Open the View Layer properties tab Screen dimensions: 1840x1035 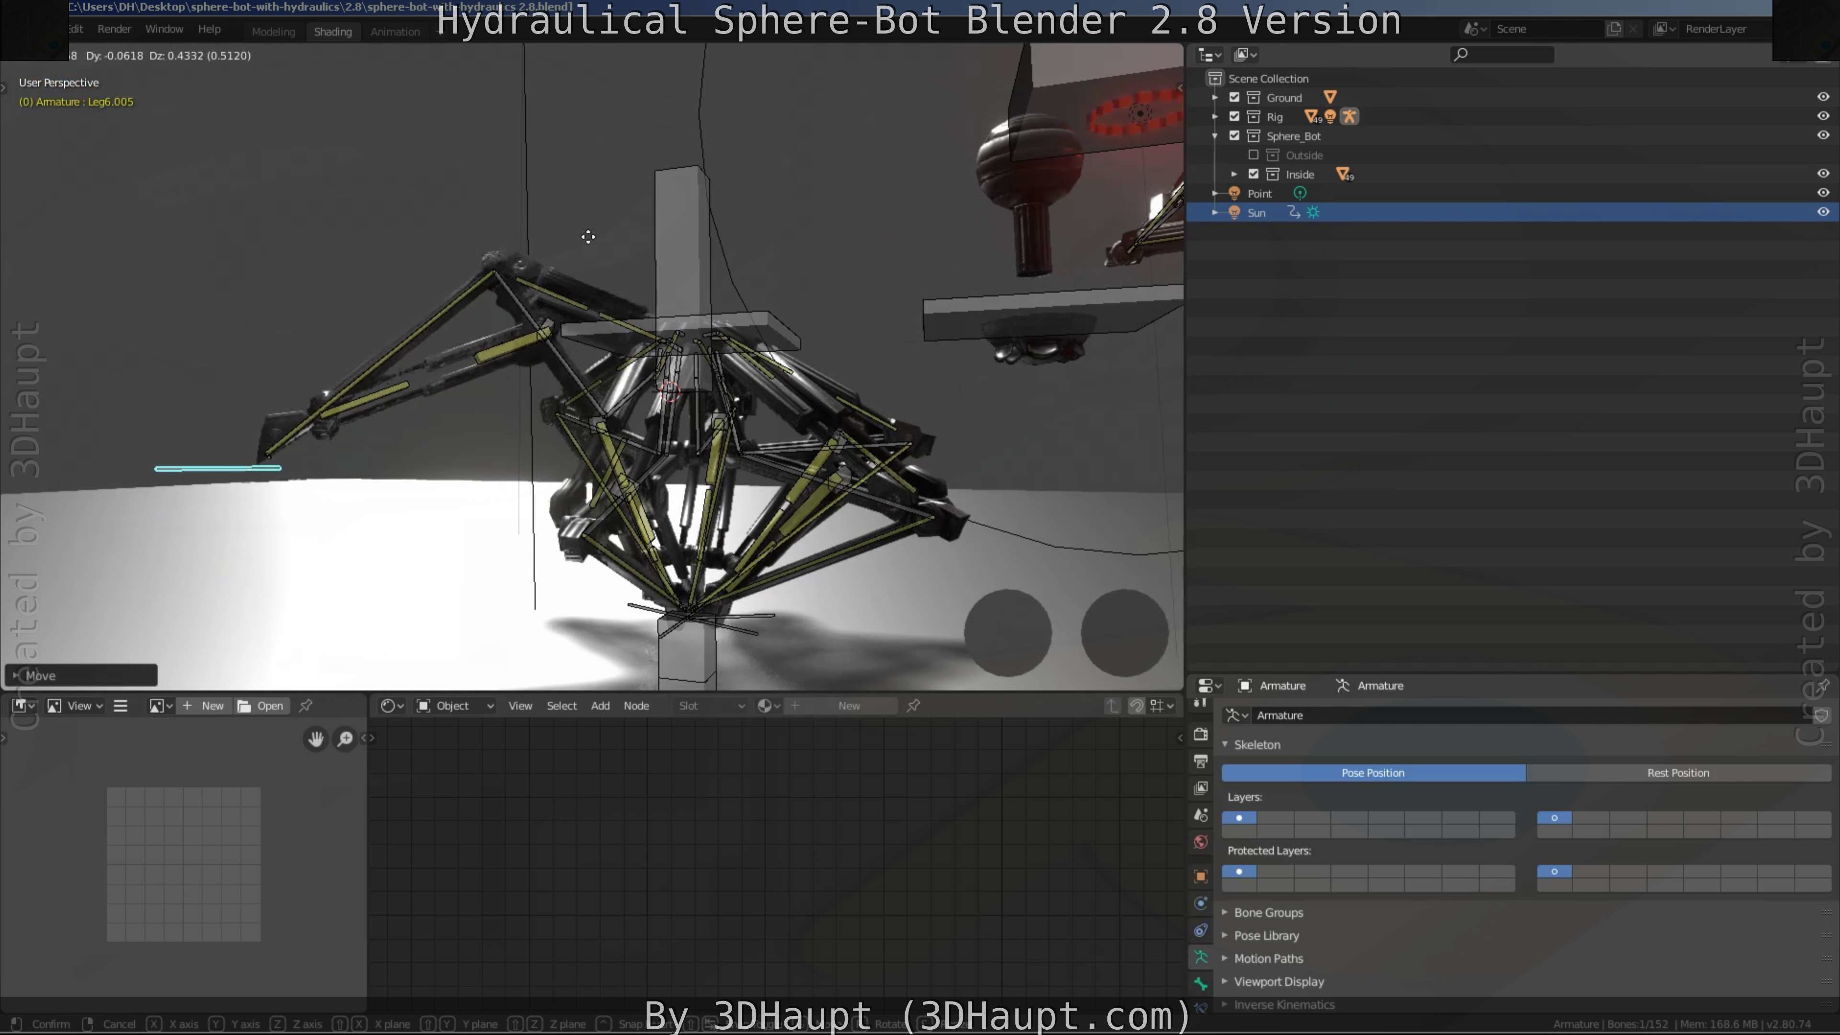pyautogui.click(x=1201, y=788)
